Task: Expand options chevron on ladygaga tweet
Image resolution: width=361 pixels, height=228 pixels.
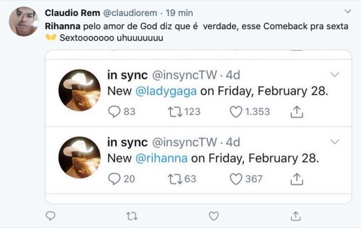Action: (x=335, y=75)
